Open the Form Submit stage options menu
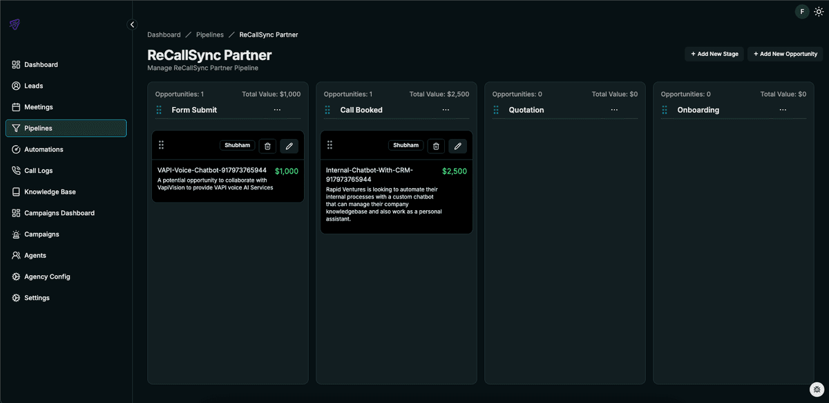The image size is (829, 403). (x=278, y=109)
